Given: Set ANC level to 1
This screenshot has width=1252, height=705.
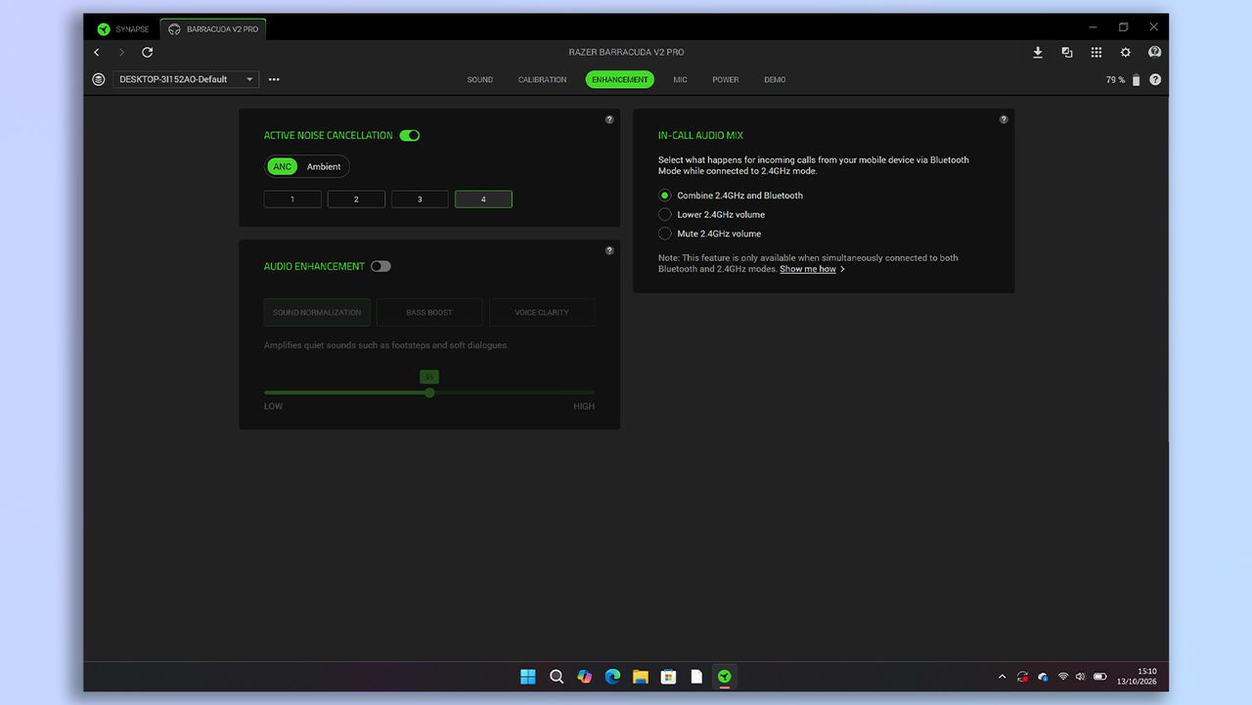Looking at the screenshot, I should coord(292,199).
